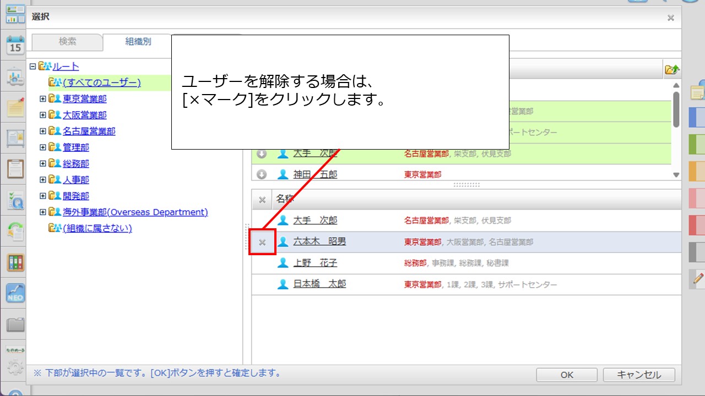Click 六本木 昭男 in the selected list
Image resolution: width=705 pixels, height=396 pixels.
(x=319, y=241)
